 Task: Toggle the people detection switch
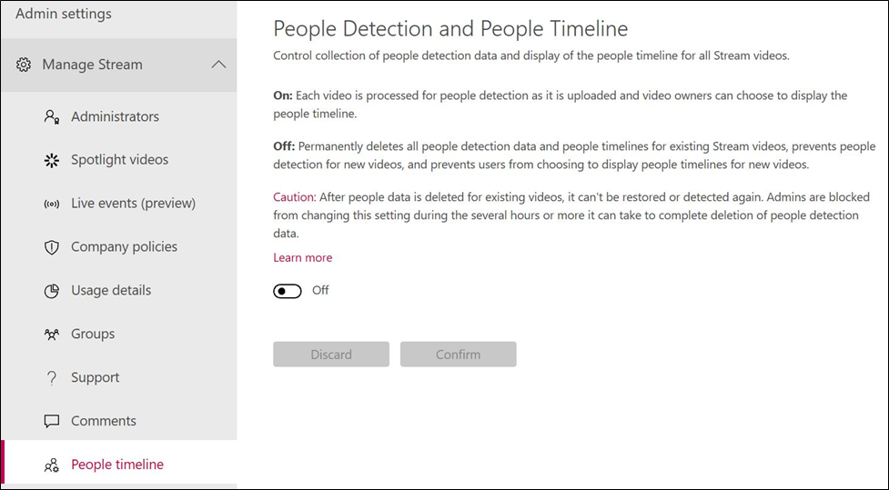point(288,291)
